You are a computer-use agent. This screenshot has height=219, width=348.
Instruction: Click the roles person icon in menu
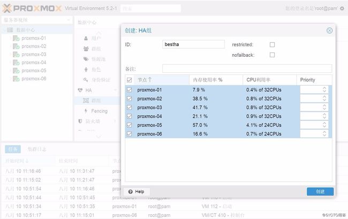[x=86, y=70]
